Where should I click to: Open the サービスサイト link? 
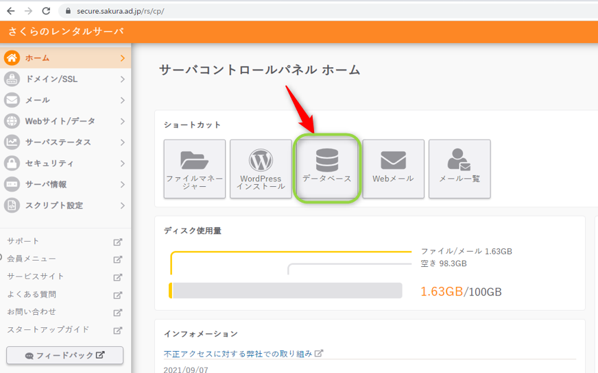[x=35, y=276]
